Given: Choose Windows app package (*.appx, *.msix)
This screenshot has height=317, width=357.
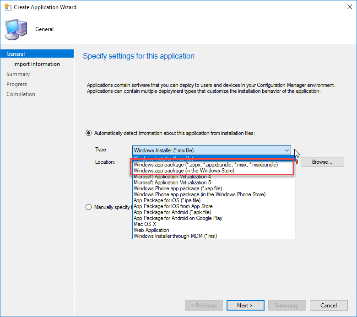Looking at the screenshot, I should point(206,165).
